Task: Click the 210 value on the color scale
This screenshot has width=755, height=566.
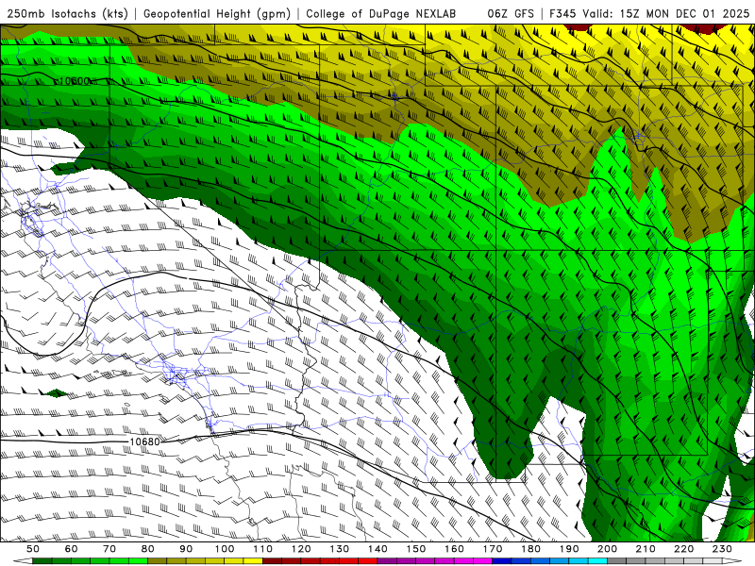Action: (646, 549)
